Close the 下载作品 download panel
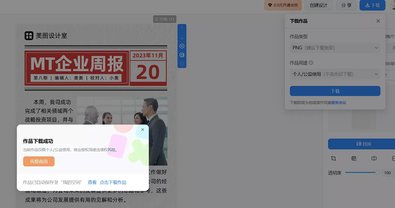 click(x=378, y=21)
